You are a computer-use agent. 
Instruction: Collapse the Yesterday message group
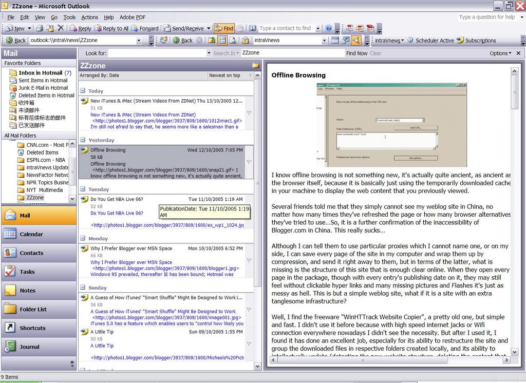[83, 140]
